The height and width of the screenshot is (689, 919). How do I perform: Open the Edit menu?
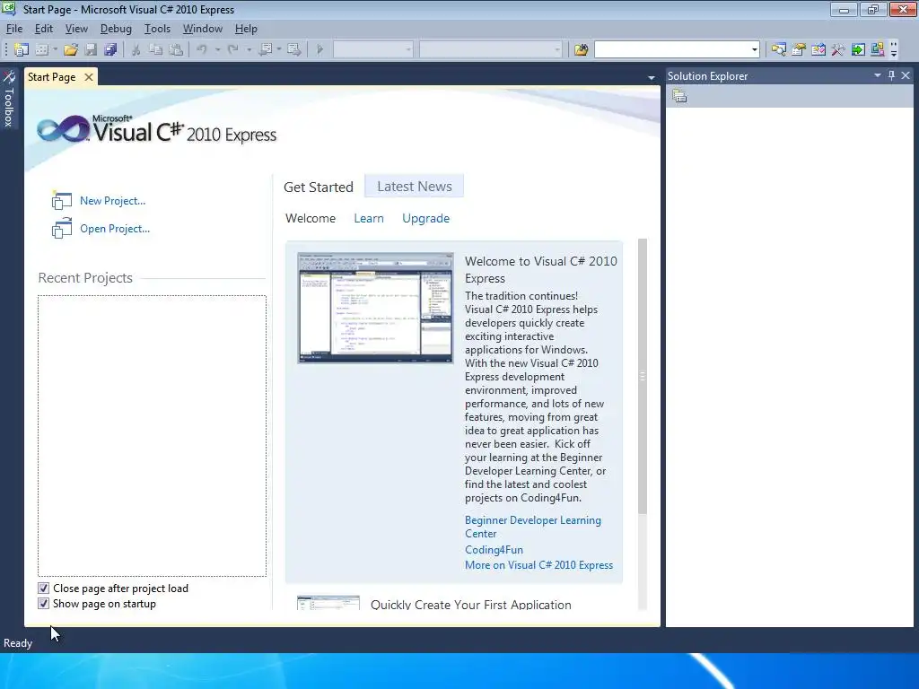(43, 29)
